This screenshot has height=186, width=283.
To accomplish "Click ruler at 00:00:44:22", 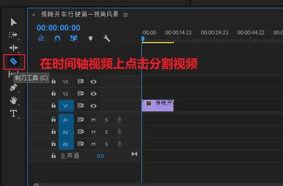I will (x=251, y=32).
